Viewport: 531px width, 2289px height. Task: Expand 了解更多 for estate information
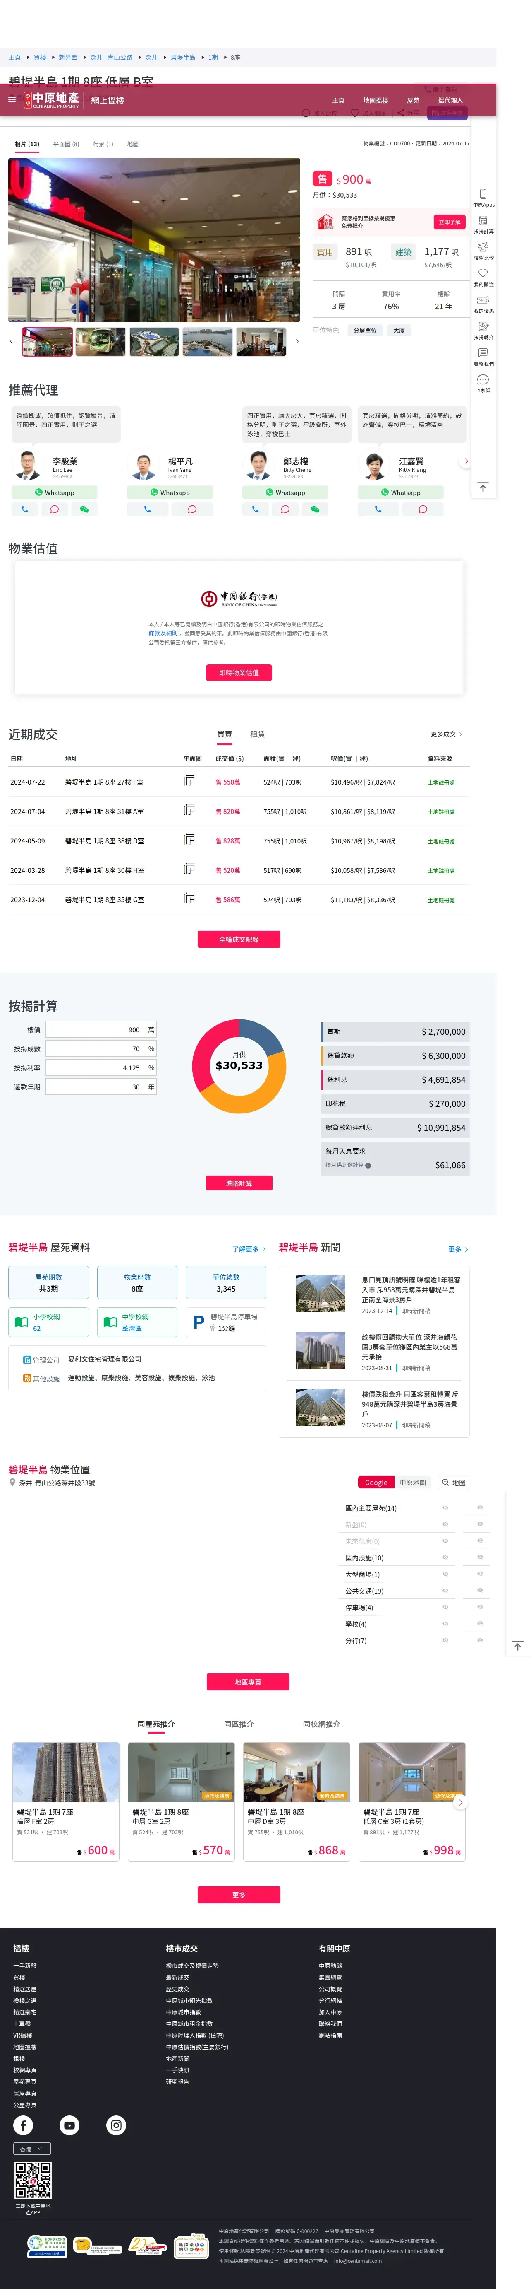[x=248, y=1249]
